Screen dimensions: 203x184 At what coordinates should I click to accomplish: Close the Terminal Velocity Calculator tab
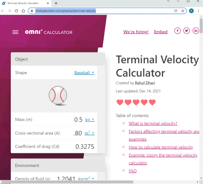(48, 3)
